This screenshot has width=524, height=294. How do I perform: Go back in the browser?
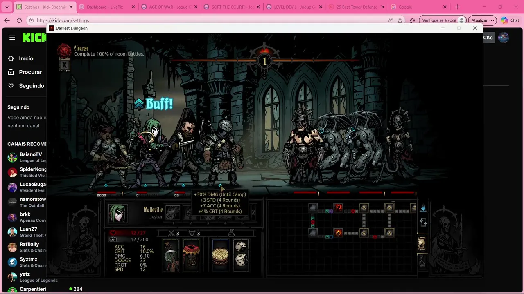coord(7,20)
